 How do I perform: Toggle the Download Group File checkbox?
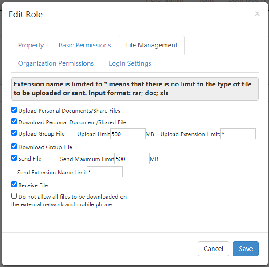pos(14,146)
